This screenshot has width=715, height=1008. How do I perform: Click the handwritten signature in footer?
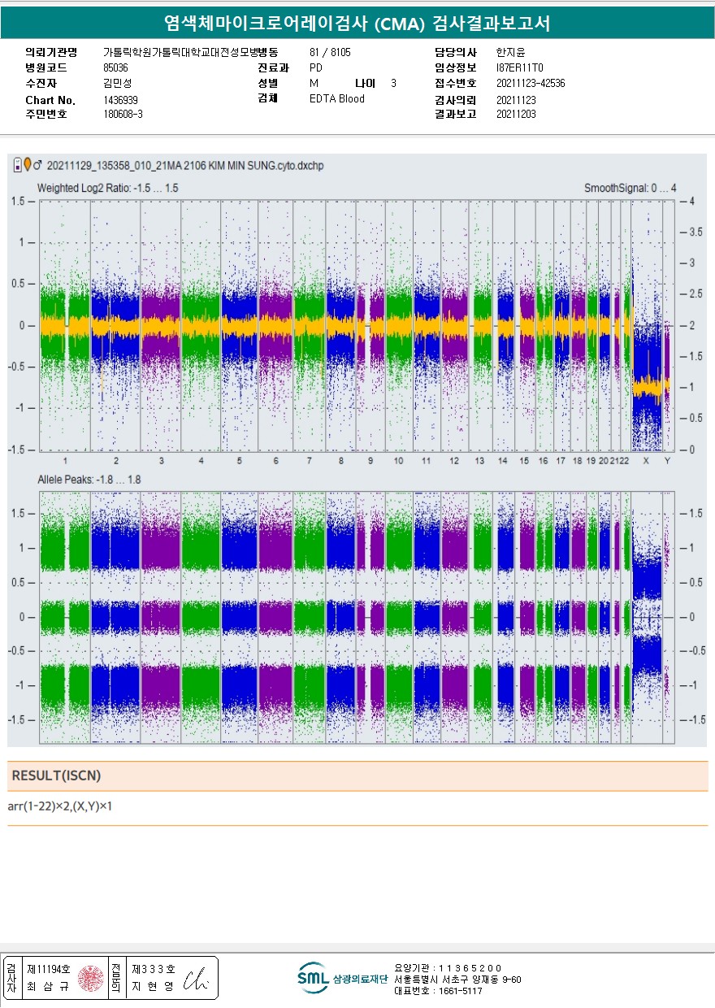click(x=196, y=979)
